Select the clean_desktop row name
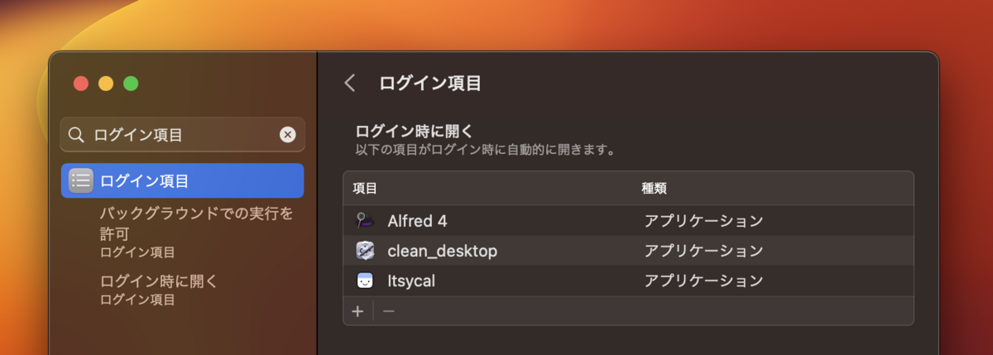The width and height of the screenshot is (993, 355). [x=443, y=251]
